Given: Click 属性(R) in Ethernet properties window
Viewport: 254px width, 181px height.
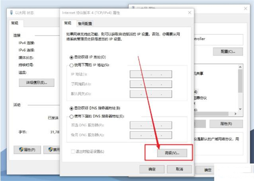Looking at the screenshot, I should [x=226, y=124].
